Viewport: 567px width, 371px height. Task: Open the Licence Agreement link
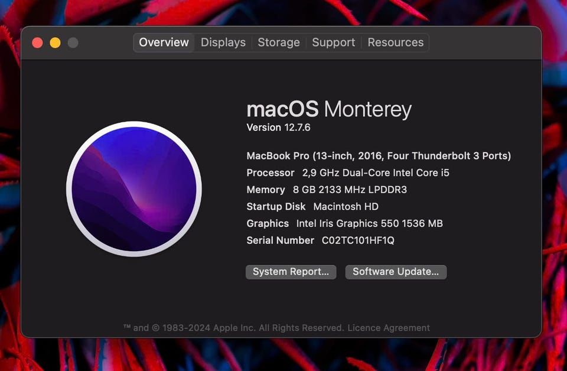389,328
